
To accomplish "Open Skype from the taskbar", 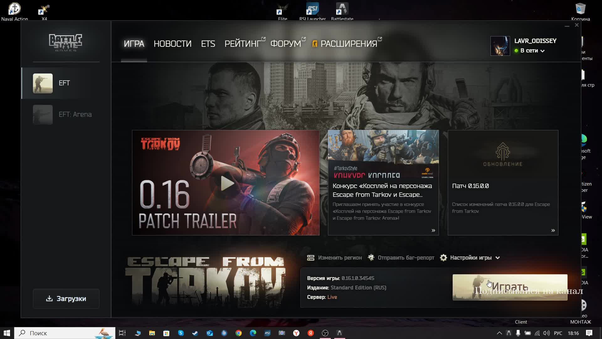I will (x=181, y=333).
